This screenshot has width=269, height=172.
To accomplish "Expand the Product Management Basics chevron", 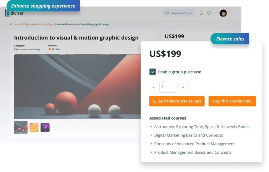I will point(151,152).
